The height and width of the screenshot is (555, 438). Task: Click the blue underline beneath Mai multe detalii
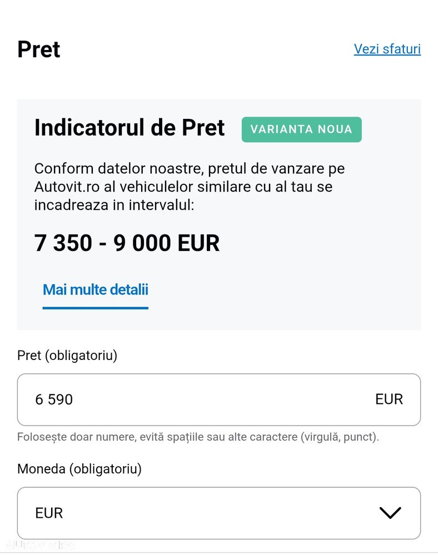pyautogui.click(x=96, y=307)
